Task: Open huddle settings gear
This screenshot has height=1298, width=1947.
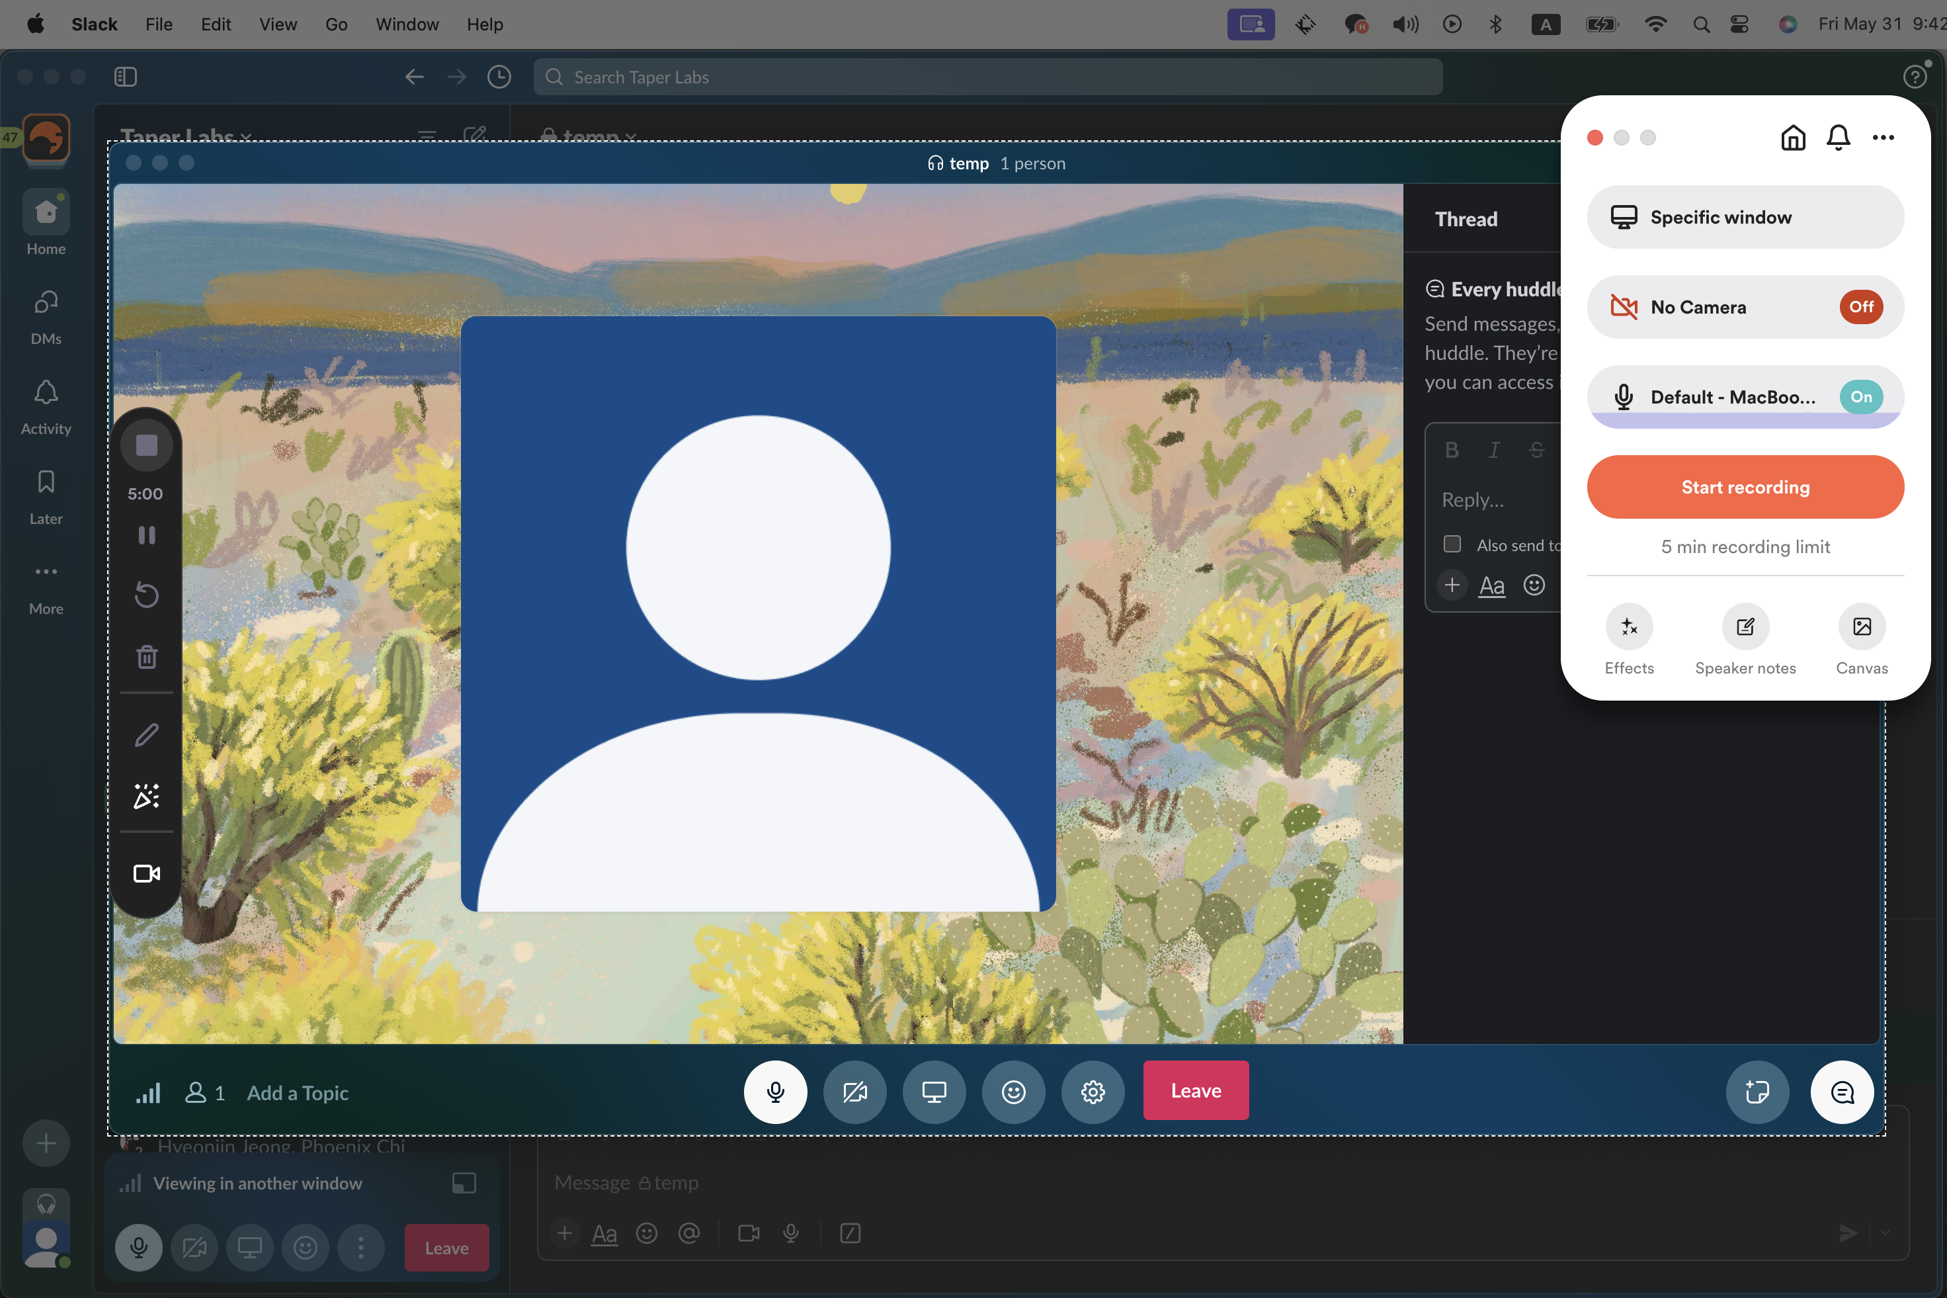Action: click(x=1093, y=1091)
